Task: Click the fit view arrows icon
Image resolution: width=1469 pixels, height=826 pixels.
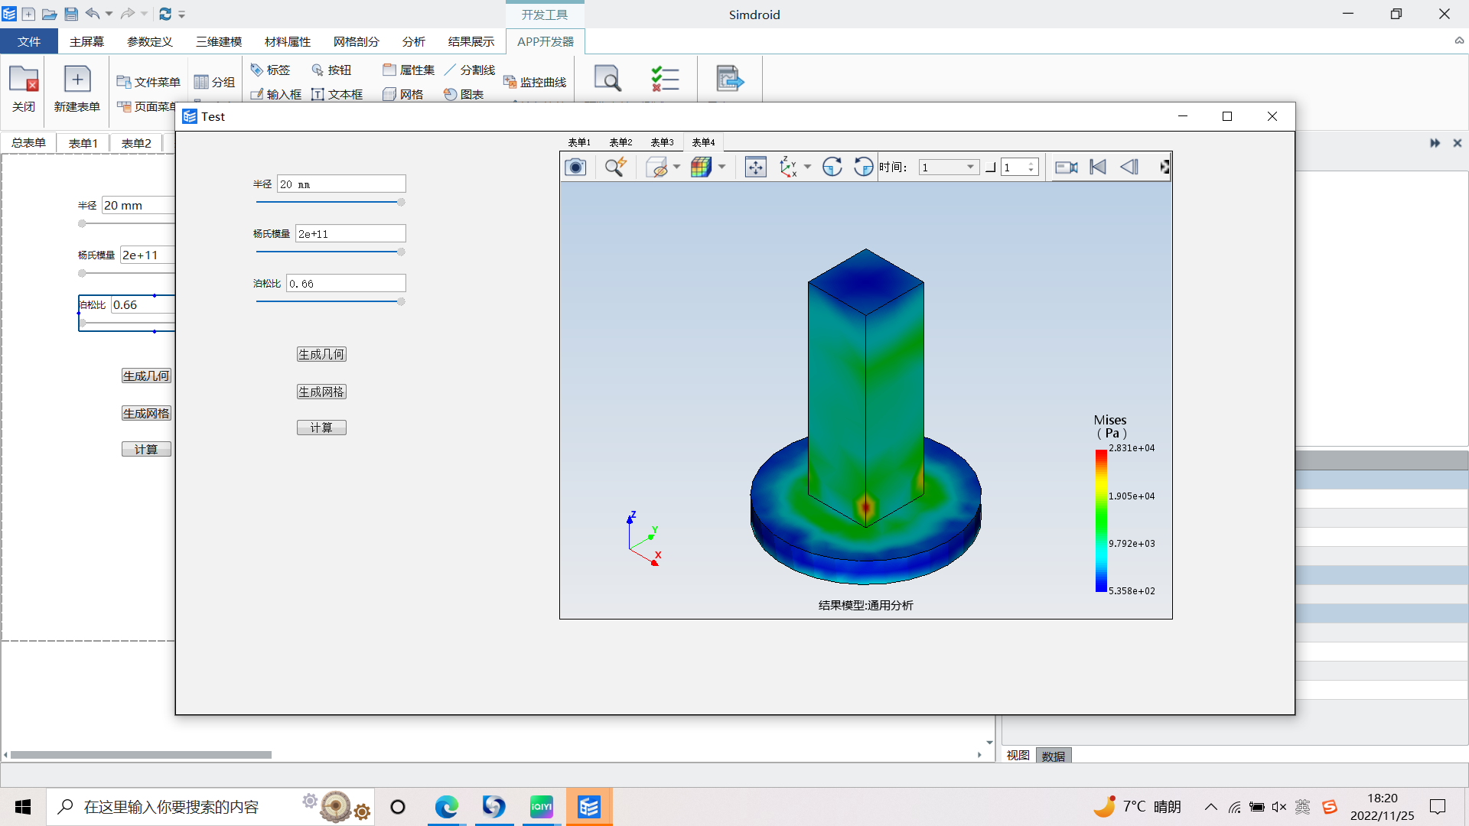Action: tap(755, 167)
